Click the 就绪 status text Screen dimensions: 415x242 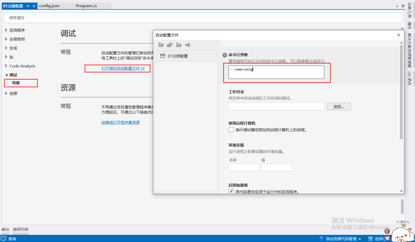click(x=12, y=239)
